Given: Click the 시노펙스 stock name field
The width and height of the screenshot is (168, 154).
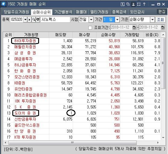Looking at the screenshot, I should 55,20.
